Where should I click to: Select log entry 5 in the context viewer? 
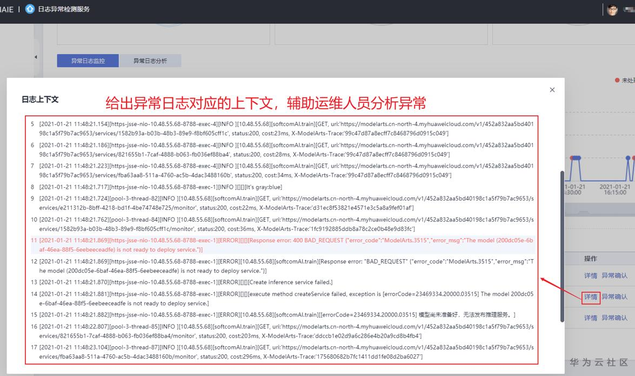[281, 128]
